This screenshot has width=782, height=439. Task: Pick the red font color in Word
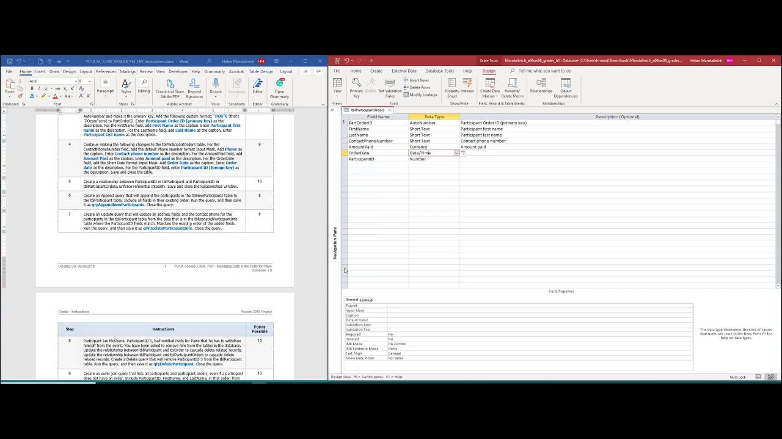55,96
